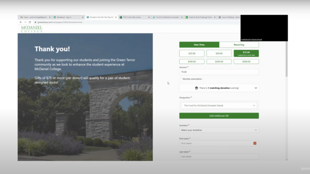
Task: Select the Recurring donation tab
Action: (239, 45)
